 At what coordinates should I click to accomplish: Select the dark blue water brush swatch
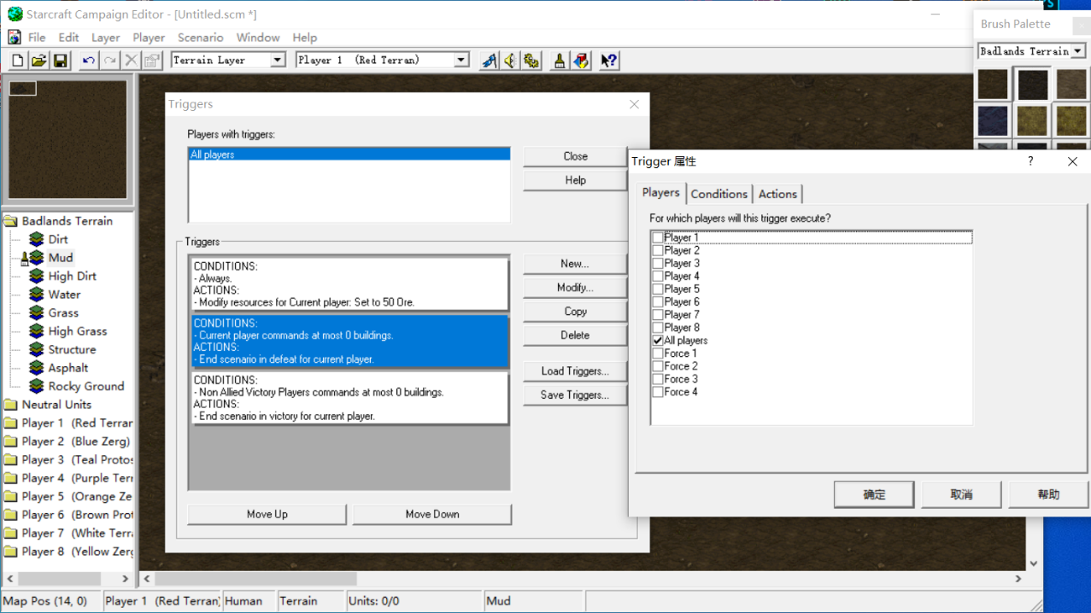click(993, 120)
